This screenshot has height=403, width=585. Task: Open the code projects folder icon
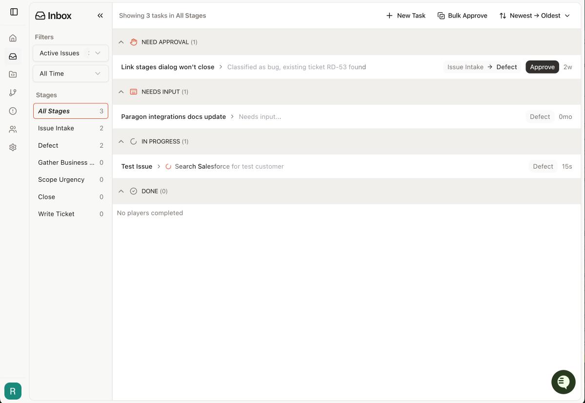tap(13, 74)
